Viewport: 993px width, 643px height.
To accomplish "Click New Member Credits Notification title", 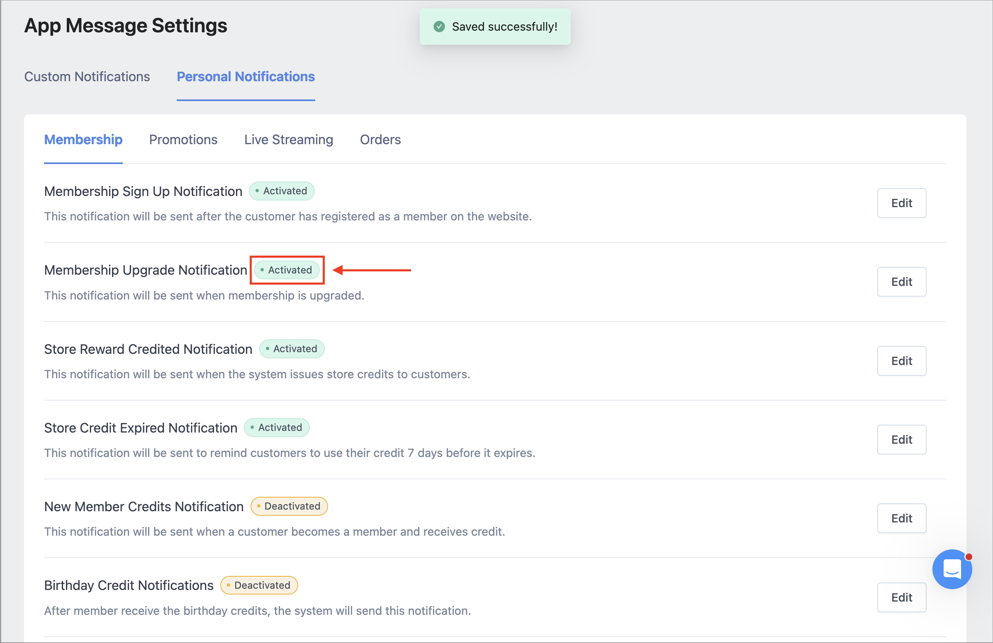I will [x=144, y=507].
